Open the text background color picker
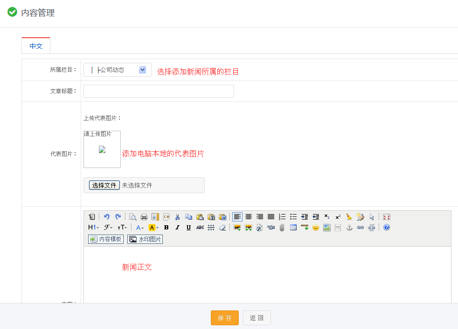The image size is (458, 329). point(153,228)
